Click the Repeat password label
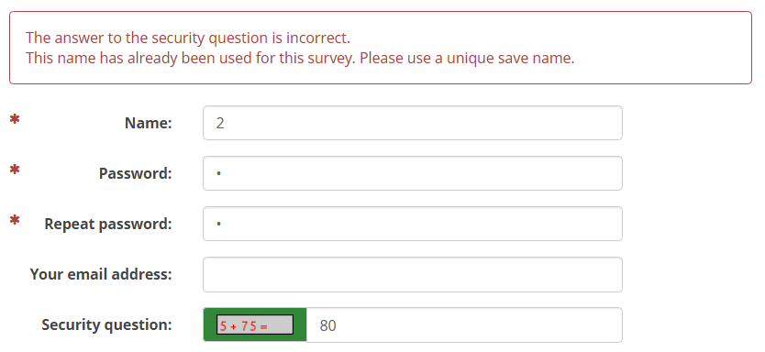 pyautogui.click(x=108, y=224)
